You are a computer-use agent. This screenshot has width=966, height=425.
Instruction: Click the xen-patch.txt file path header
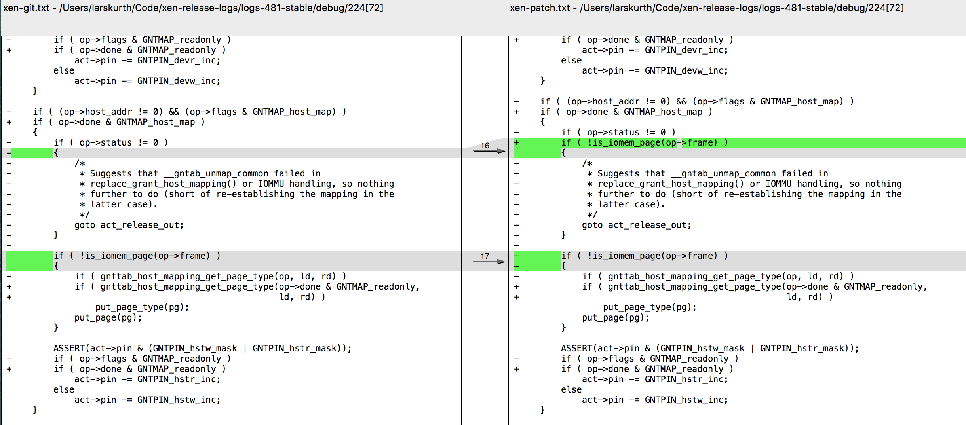pyautogui.click(x=706, y=8)
